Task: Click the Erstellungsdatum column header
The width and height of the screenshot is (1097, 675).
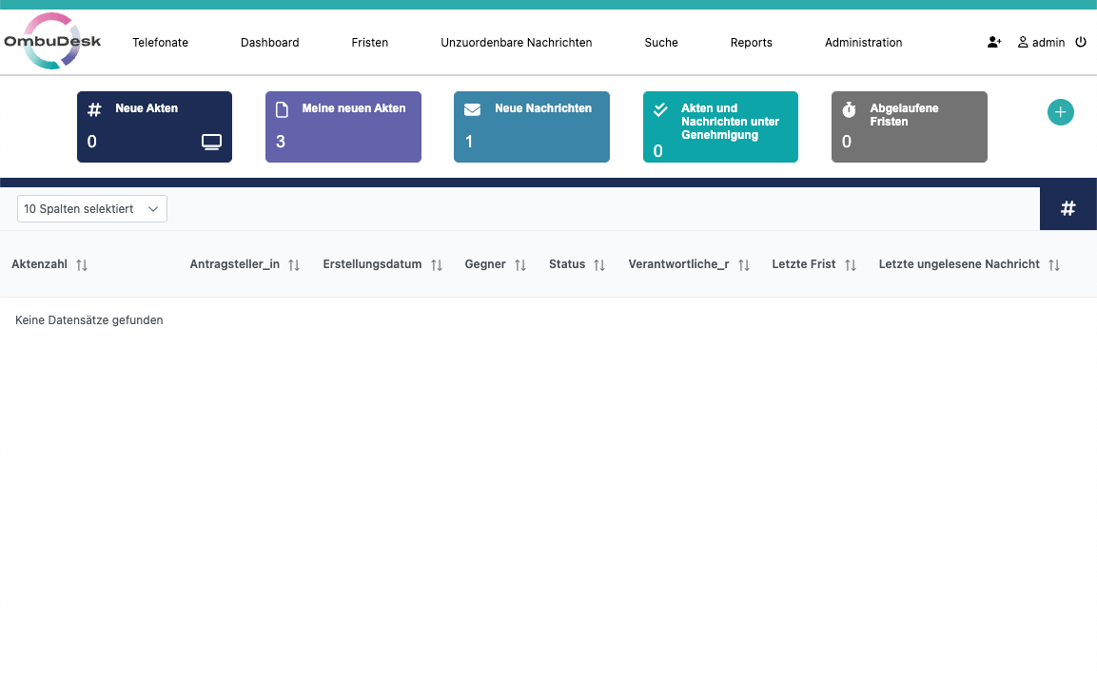Action: pyautogui.click(x=372, y=264)
